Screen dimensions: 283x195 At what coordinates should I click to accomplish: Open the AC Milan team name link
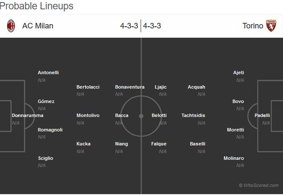[x=38, y=26]
